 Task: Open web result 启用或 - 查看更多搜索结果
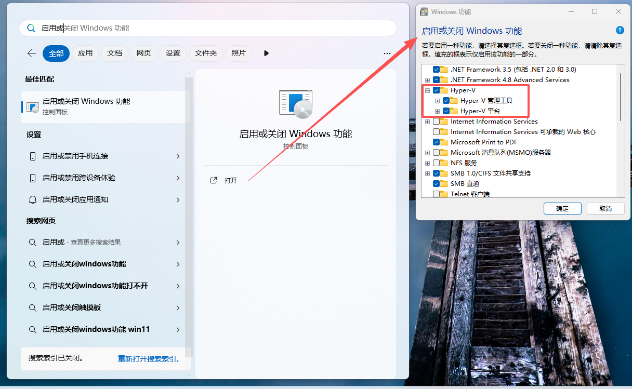coord(106,242)
